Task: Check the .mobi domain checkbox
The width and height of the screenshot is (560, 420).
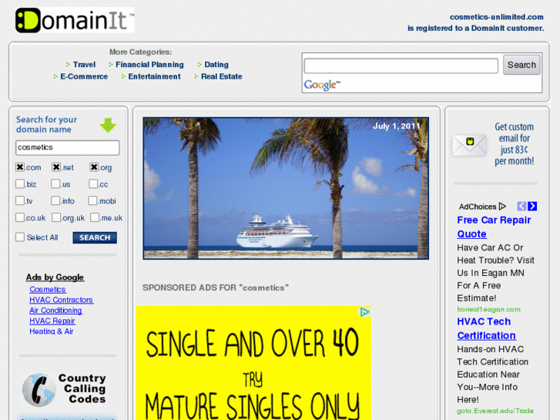Action: [x=92, y=200]
